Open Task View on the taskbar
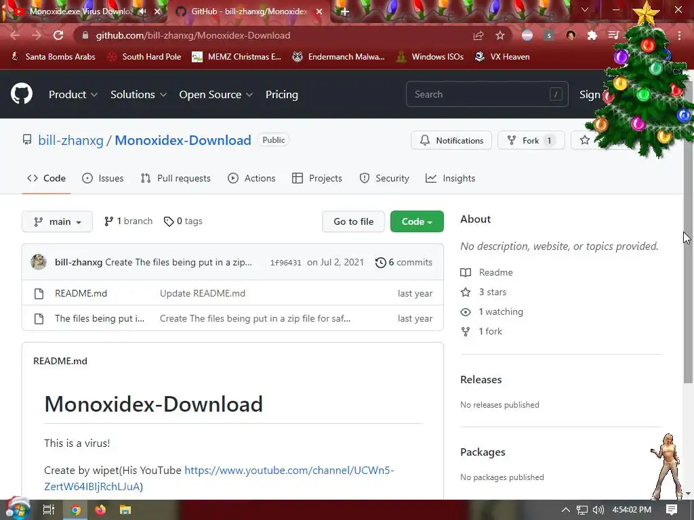Viewport: 694px width, 520px height. [48, 510]
